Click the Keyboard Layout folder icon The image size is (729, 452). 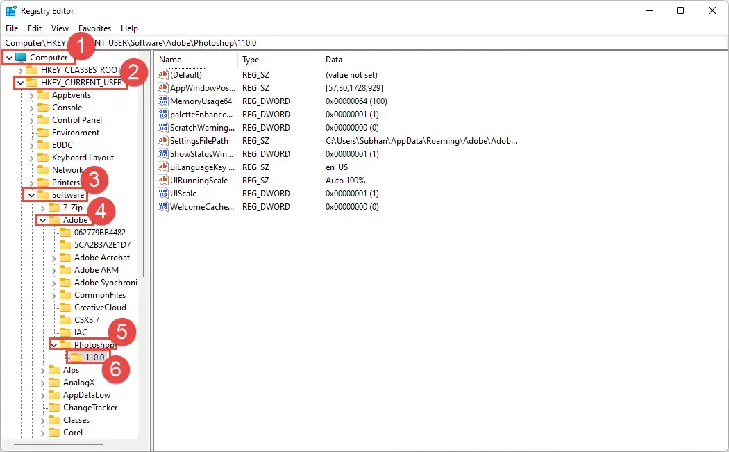(x=43, y=158)
